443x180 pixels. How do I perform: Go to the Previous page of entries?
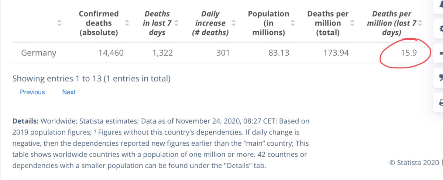(x=32, y=92)
